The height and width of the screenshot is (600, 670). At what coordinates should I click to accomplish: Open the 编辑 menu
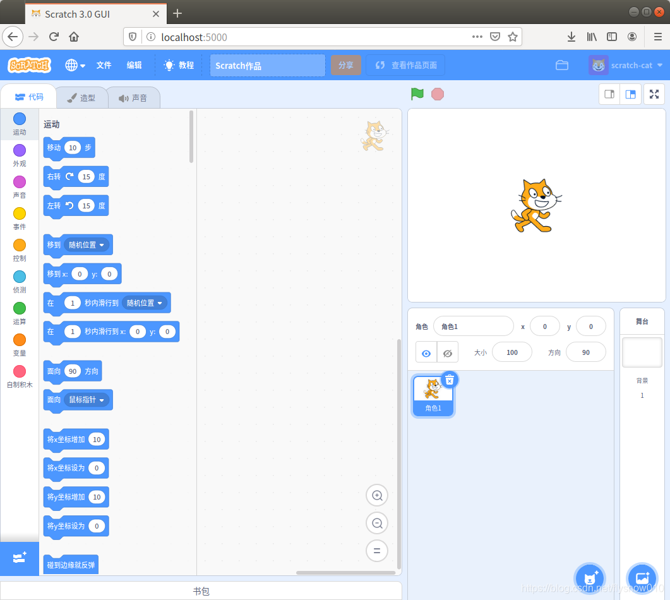[134, 65]
